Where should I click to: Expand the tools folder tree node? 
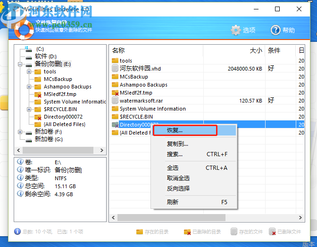(29, 72)
